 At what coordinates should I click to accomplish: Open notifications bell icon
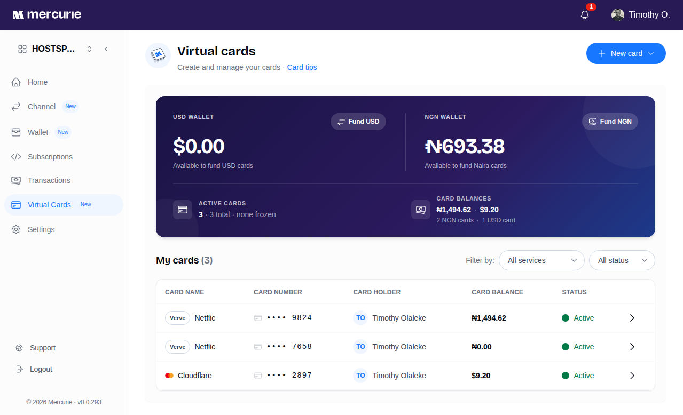point(585,14)
